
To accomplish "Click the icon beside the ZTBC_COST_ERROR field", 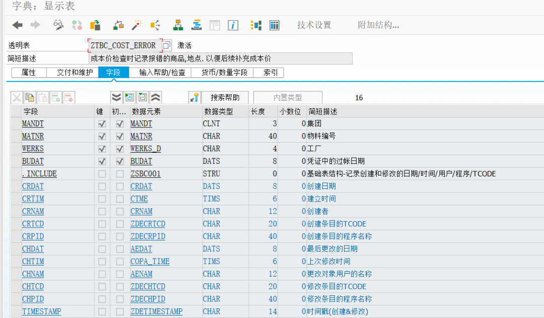I will (167, 45).
